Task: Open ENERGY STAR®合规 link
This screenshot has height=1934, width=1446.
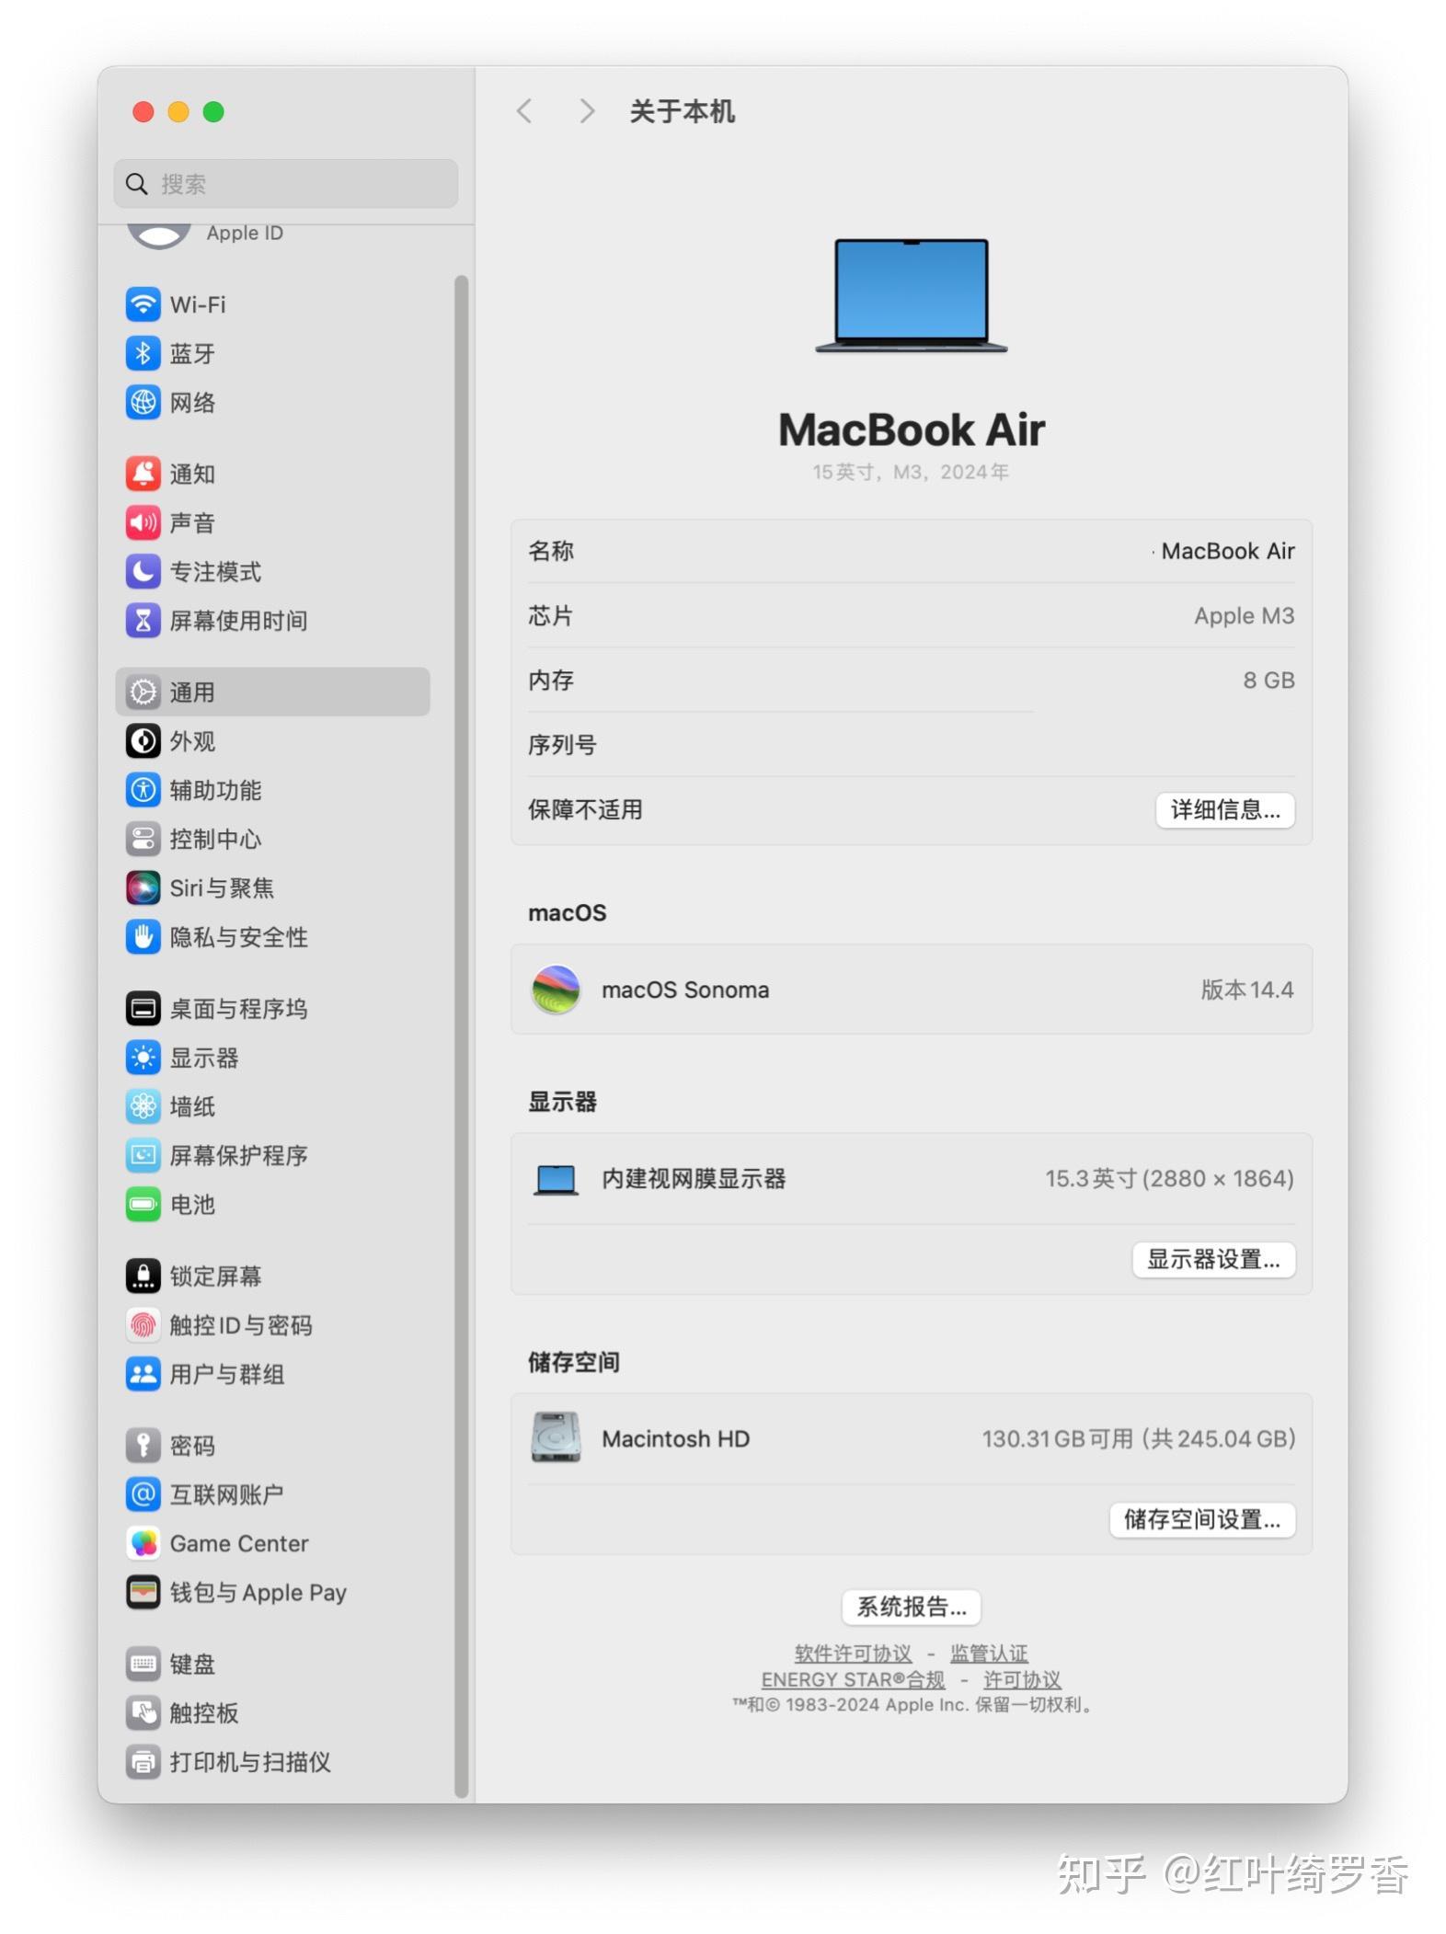Action: point(853,1679)
